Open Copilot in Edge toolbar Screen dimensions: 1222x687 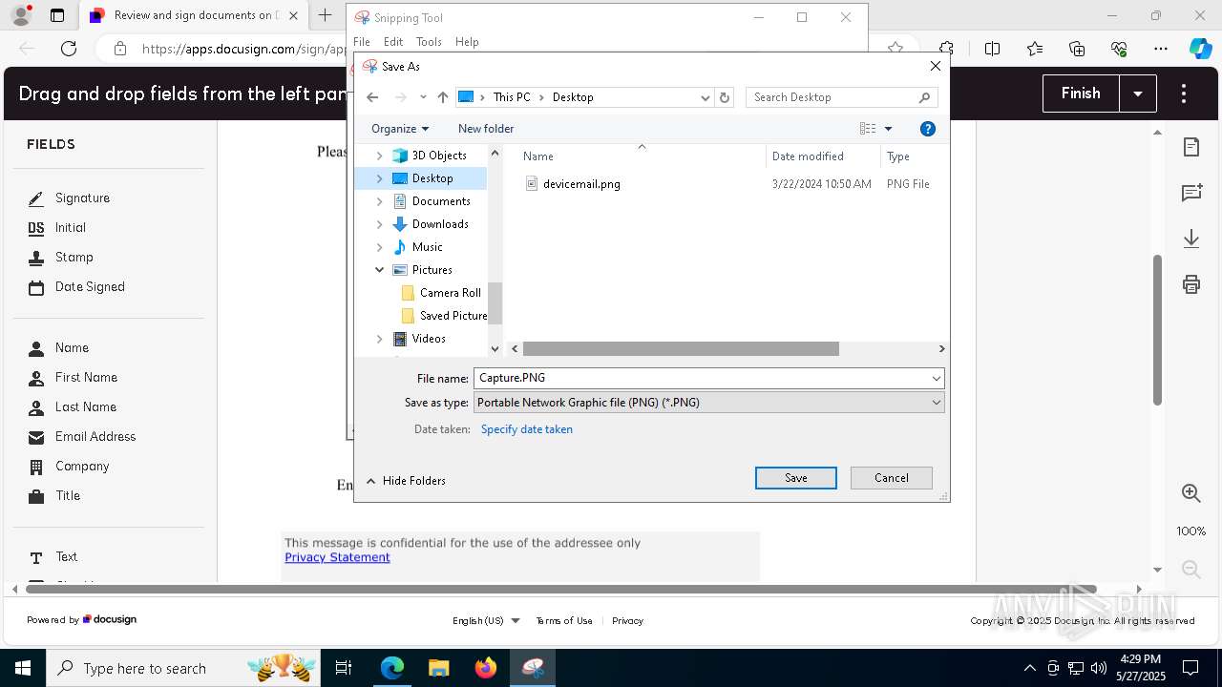pos(1200,49)
